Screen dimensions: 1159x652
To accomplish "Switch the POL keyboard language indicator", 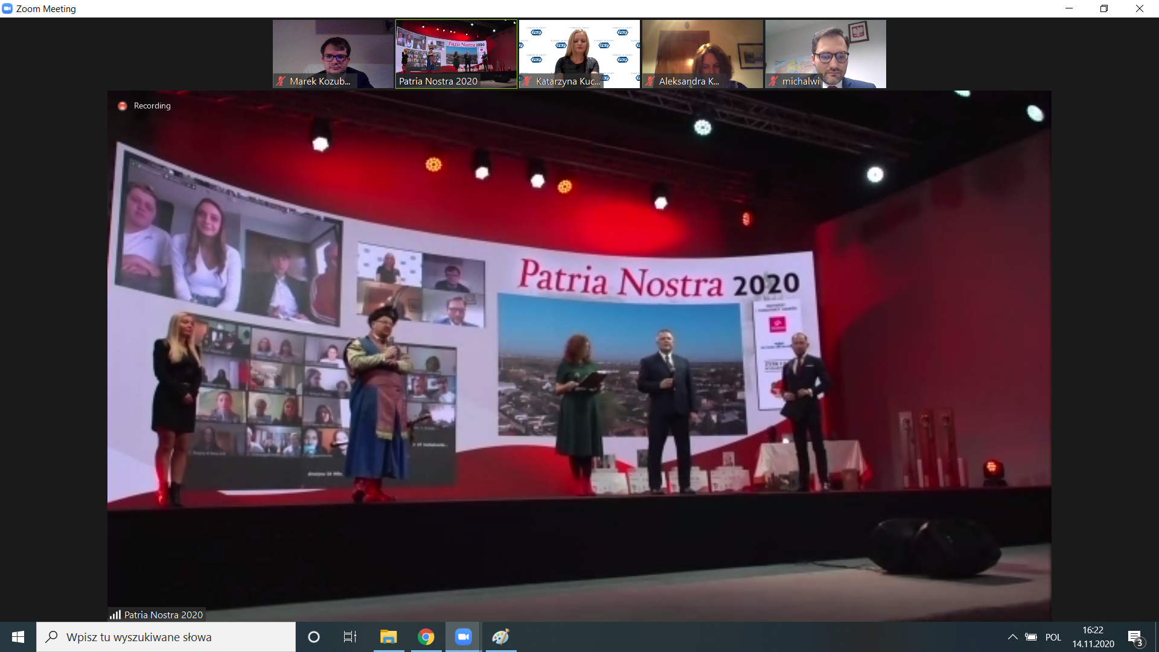I will pyautogui.click(x=1053, y=637).
